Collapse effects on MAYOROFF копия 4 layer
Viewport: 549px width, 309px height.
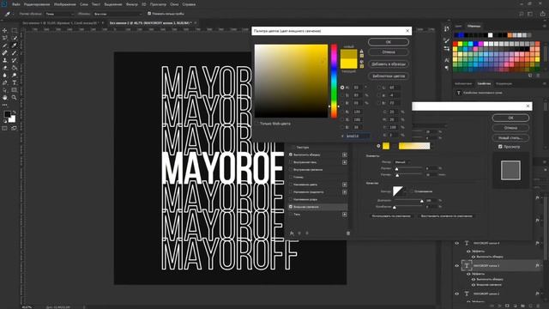542,243
